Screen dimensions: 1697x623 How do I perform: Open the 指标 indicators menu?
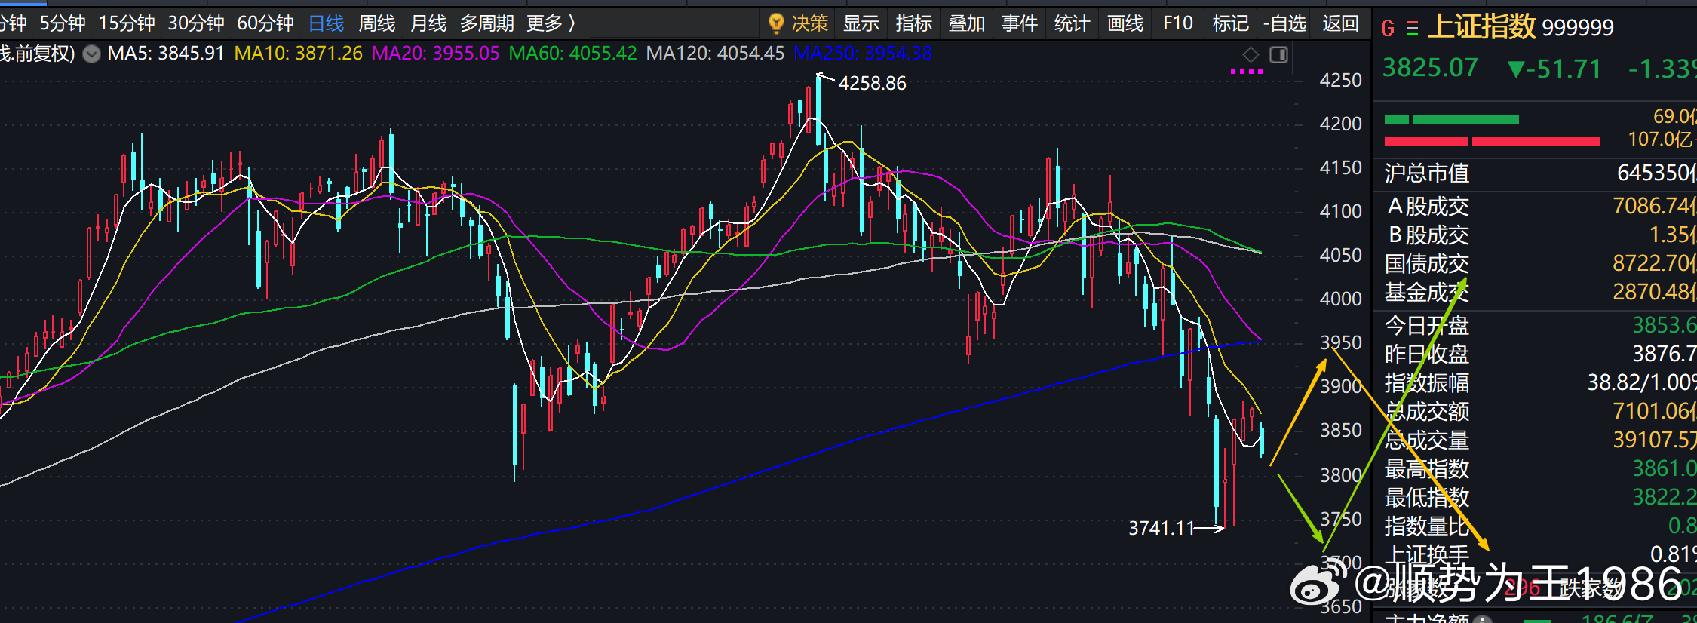pyautogui.click(x=914, y=23)
